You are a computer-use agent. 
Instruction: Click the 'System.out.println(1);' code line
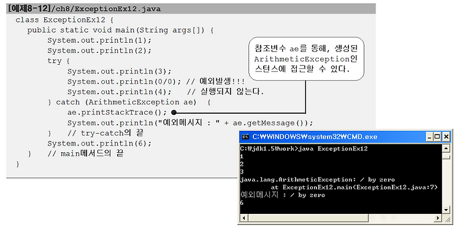[x=99, y=40]
